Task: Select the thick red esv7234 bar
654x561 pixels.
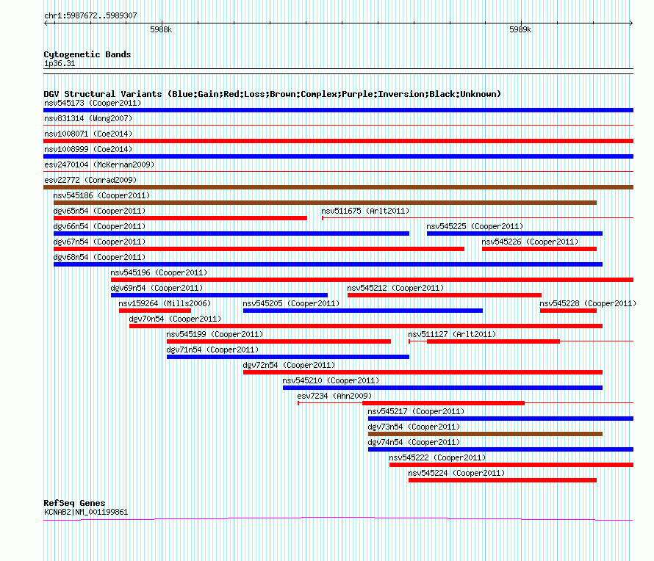Action: point(444,403)
